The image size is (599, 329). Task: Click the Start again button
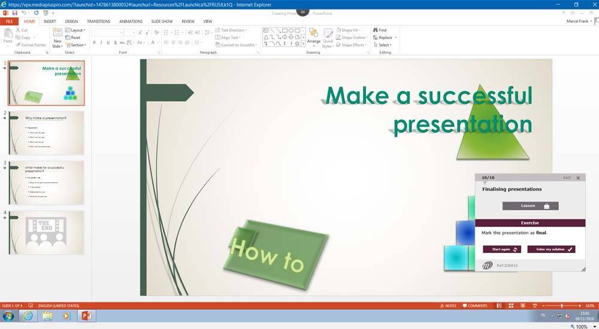502,249
